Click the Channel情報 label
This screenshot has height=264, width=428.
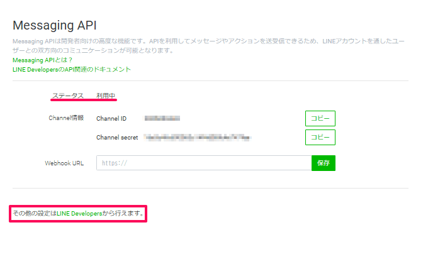[x=66, y=118]
